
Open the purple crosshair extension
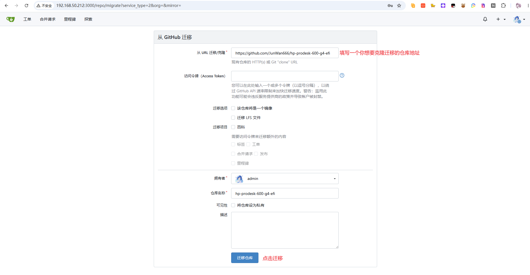click(443, 6)
